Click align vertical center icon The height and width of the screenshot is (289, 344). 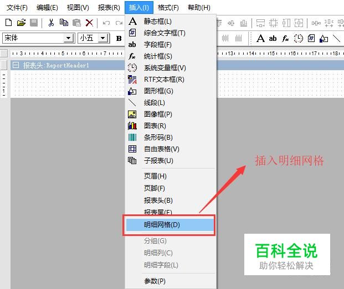point(231,23)
